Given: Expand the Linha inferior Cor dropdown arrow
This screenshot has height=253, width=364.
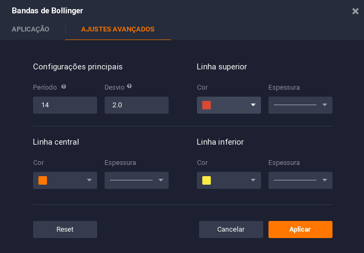Looking at the screenshot, I should coord(253,180).
